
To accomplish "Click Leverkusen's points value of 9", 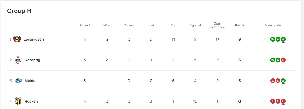I will coord(239,40).
